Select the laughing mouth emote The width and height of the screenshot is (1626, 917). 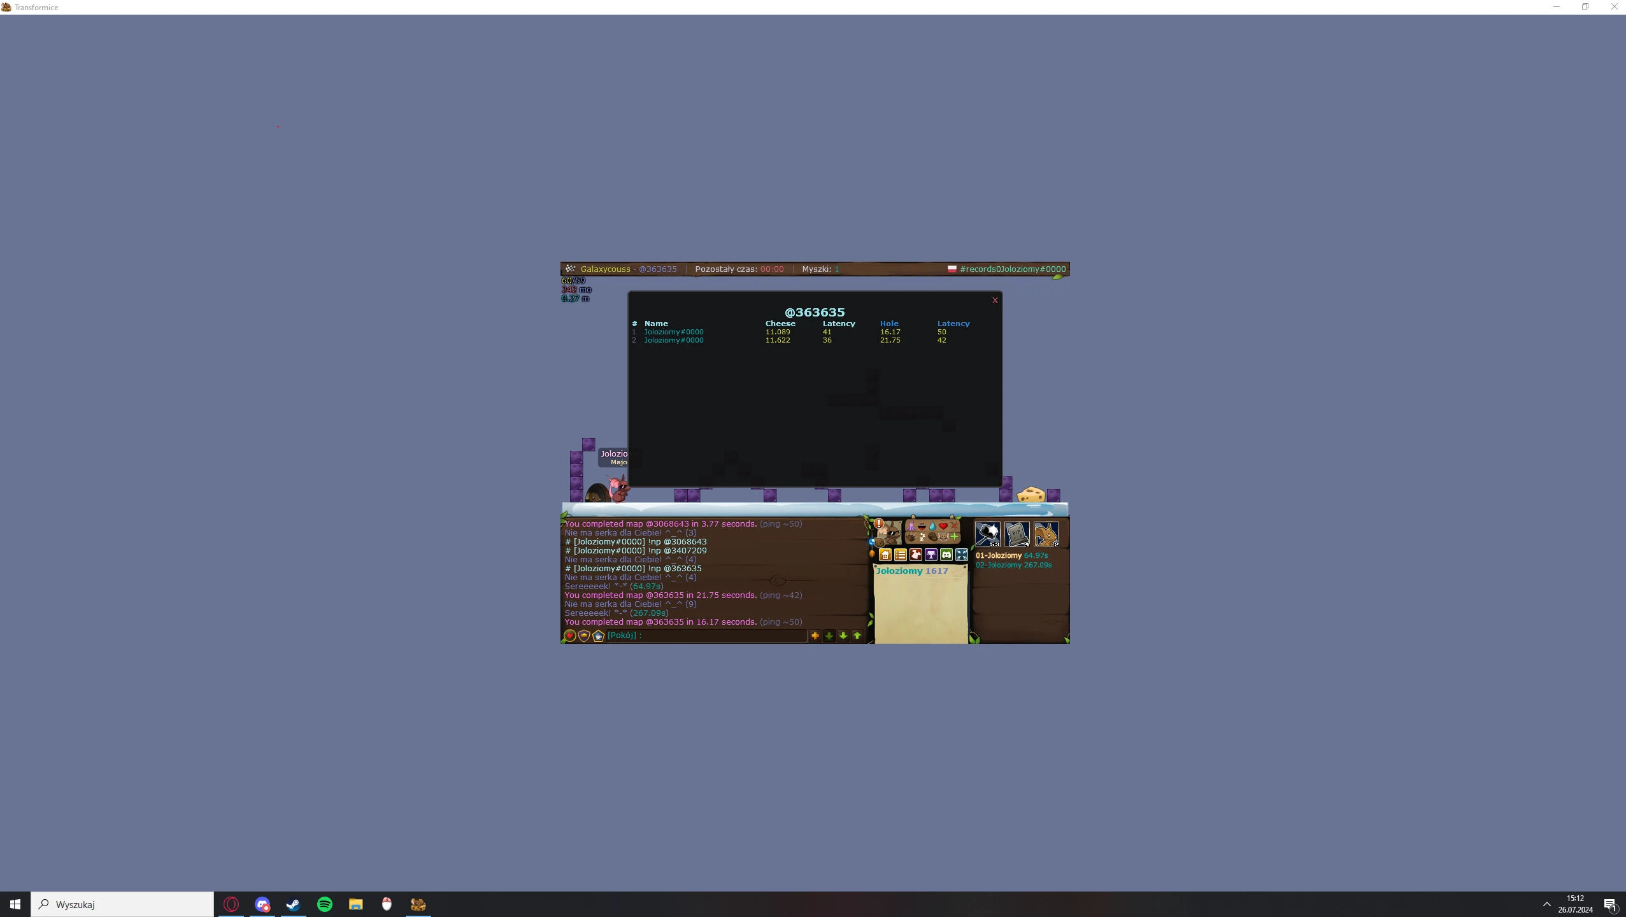click(x=922, y=526)
